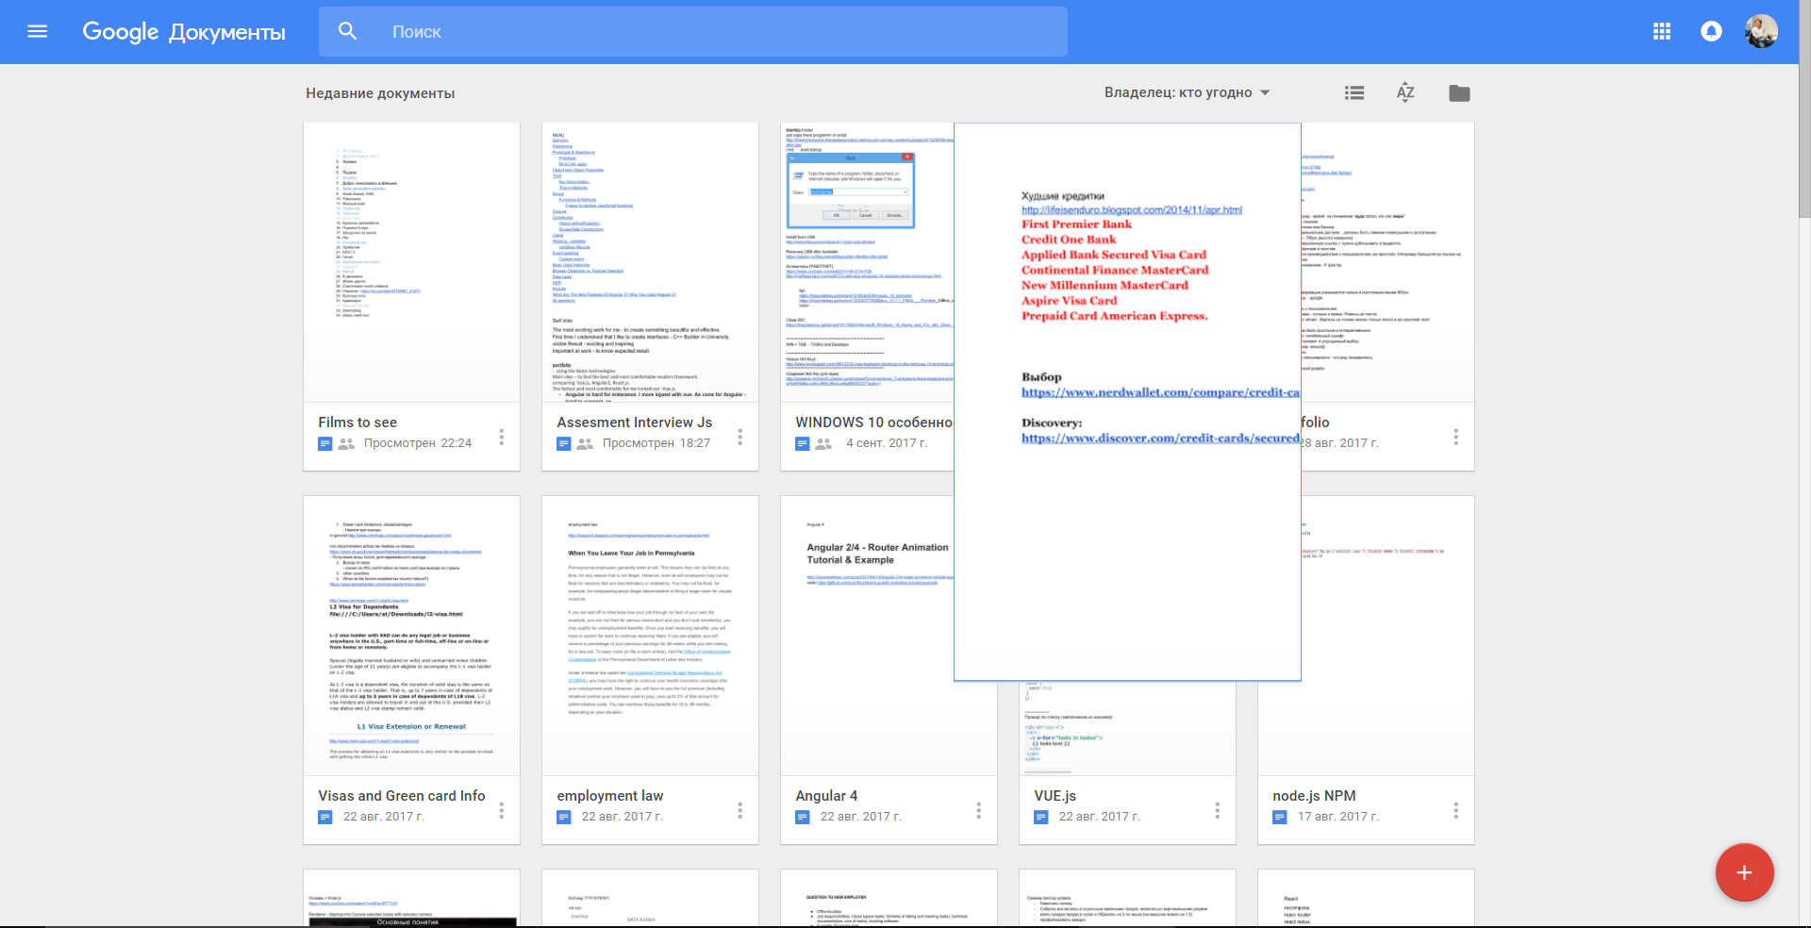This screenshot has width=1811, height=928.
Task: Click the WINDOWS 10 document title
Action: (x=873, y=423)
